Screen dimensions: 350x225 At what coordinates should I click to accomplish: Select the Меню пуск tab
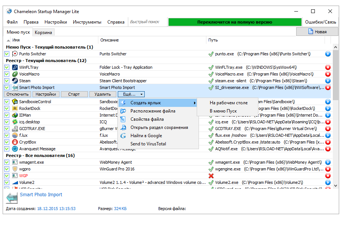coord(18,32)
